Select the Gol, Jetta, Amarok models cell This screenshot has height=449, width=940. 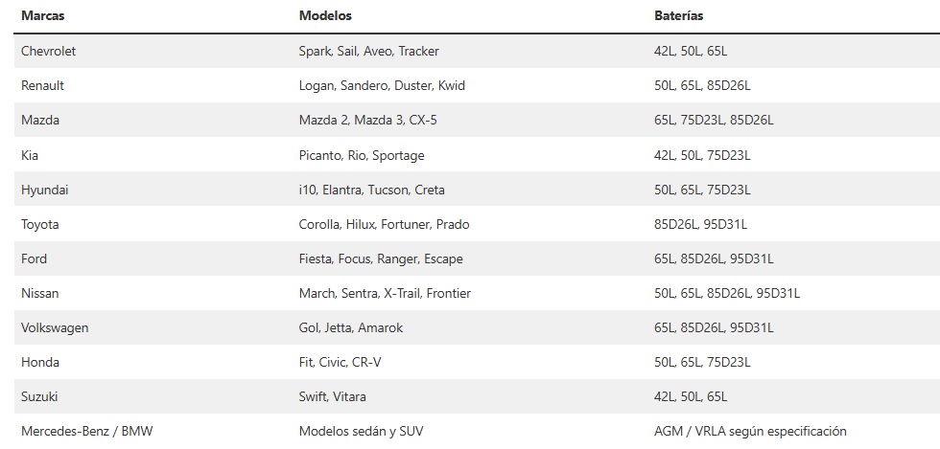pos(350,327)
